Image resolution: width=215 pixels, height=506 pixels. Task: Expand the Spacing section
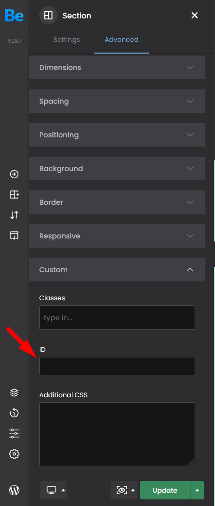point(117,101)
